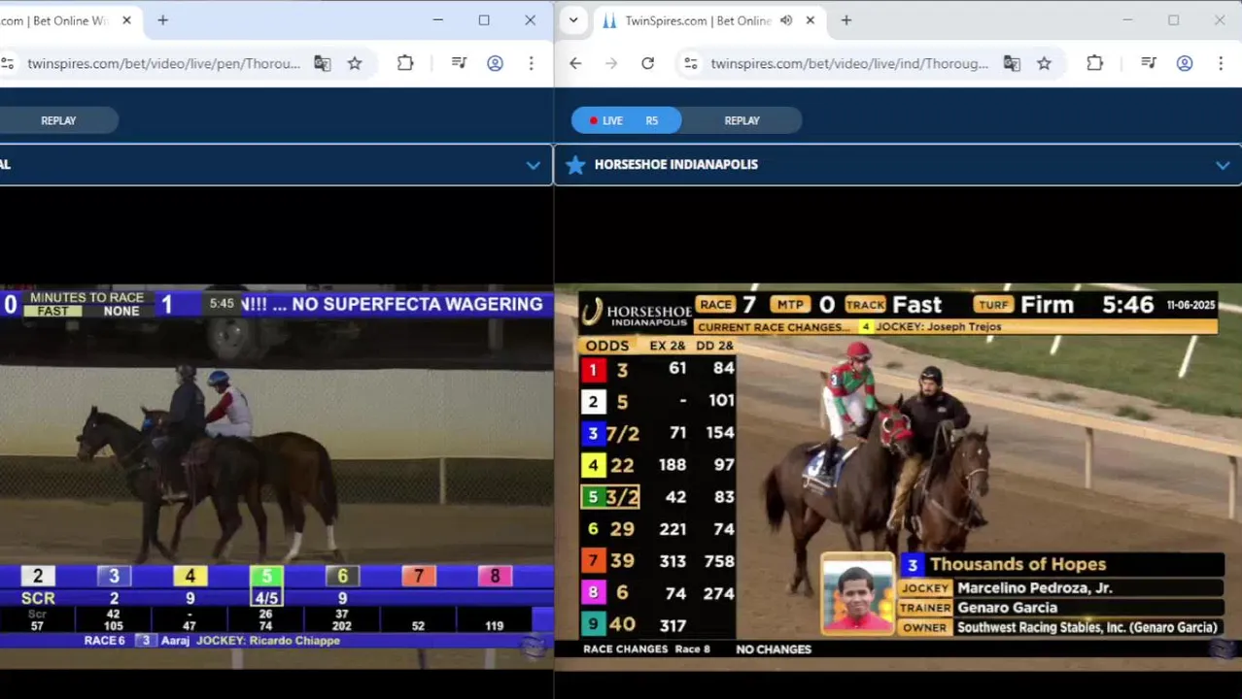Click jockey Marcelino Pedroza photo thumbnail

coord(857,594)
